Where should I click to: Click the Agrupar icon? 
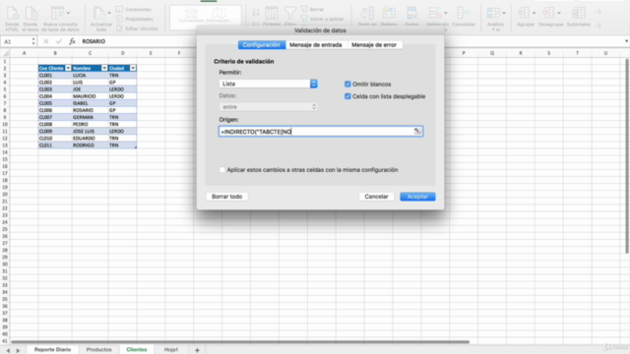tap(524, 13)
